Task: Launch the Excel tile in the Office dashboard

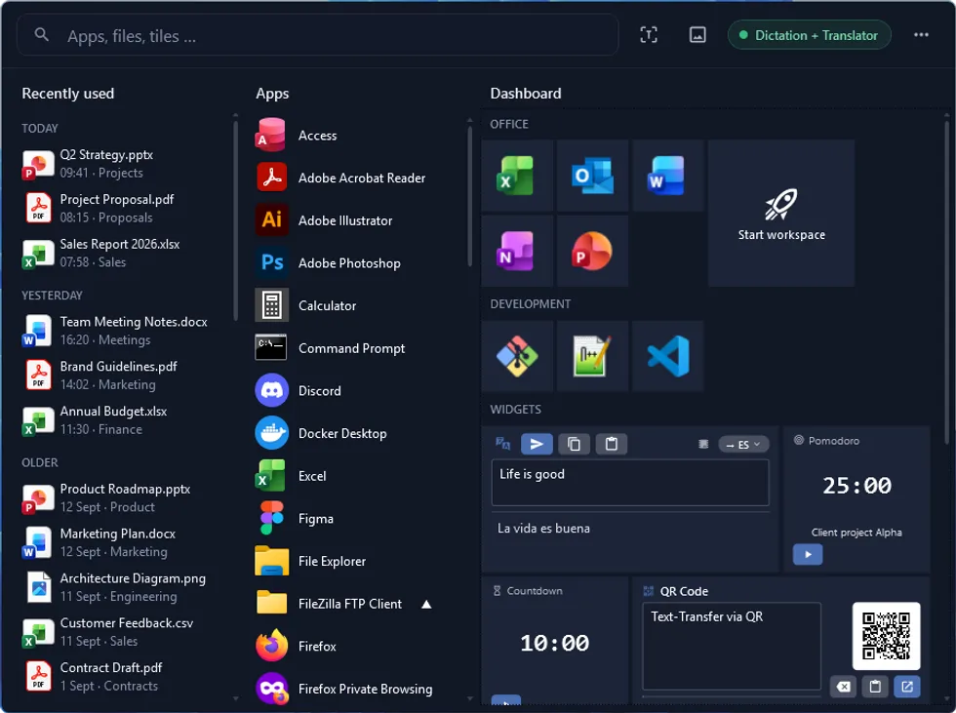Action: point(517,176)
